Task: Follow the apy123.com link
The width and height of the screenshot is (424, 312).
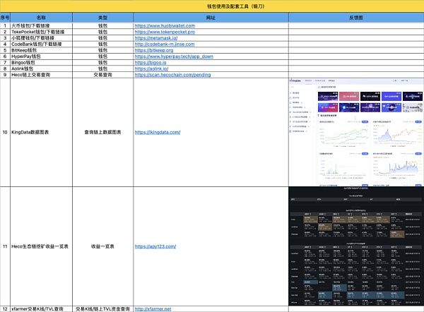Action: [155, 246]
